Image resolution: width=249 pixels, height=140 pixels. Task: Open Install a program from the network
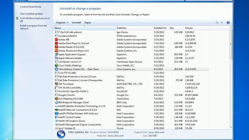[x=33, y=27]
